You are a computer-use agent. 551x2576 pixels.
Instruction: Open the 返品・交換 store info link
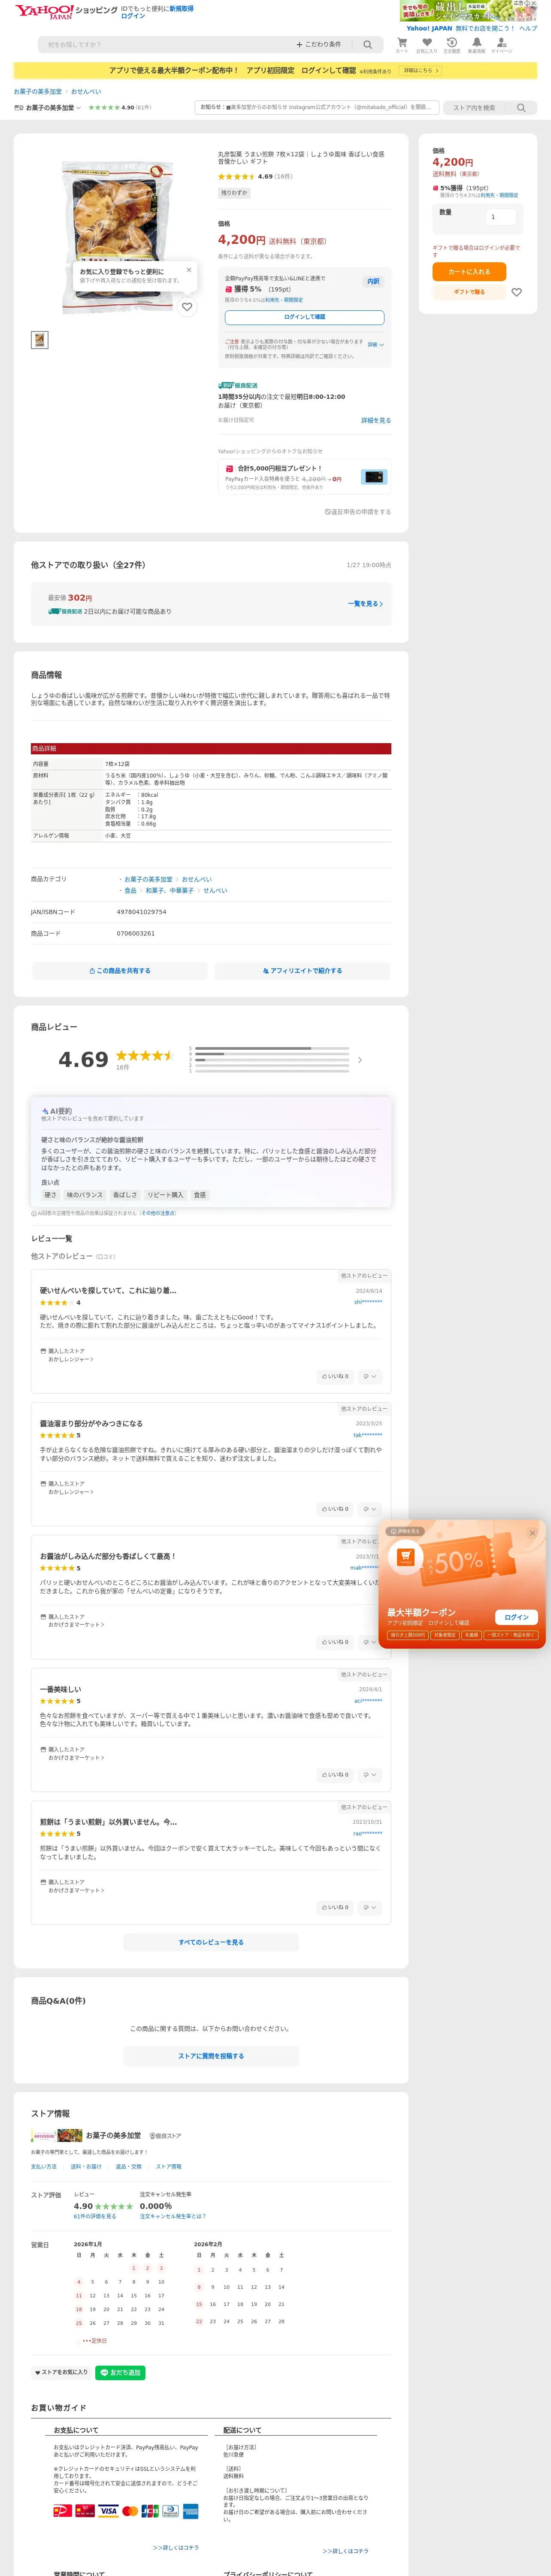point(129,2166)
